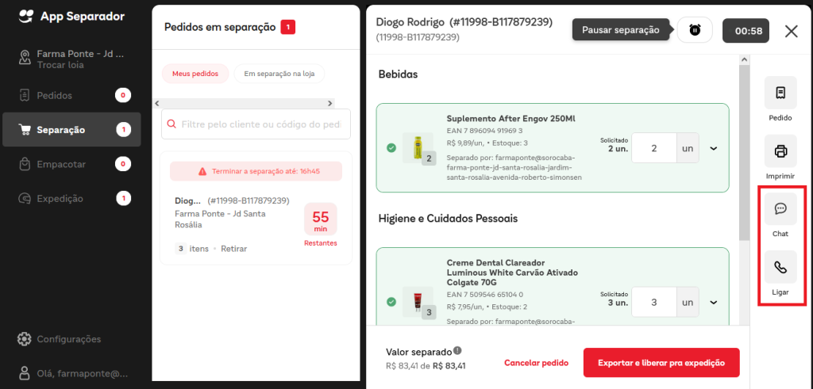Click the scroll-right arrow of filter bar

pyautogui.click(x=329, y=104)
